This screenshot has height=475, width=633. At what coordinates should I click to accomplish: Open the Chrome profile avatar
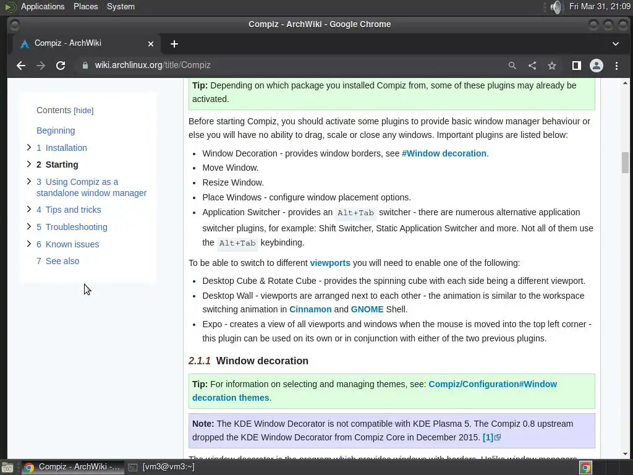(x=597, y=66)
